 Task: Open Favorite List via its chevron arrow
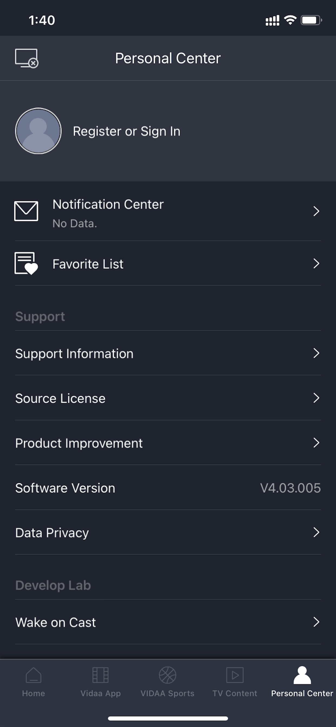click(316, 264)
